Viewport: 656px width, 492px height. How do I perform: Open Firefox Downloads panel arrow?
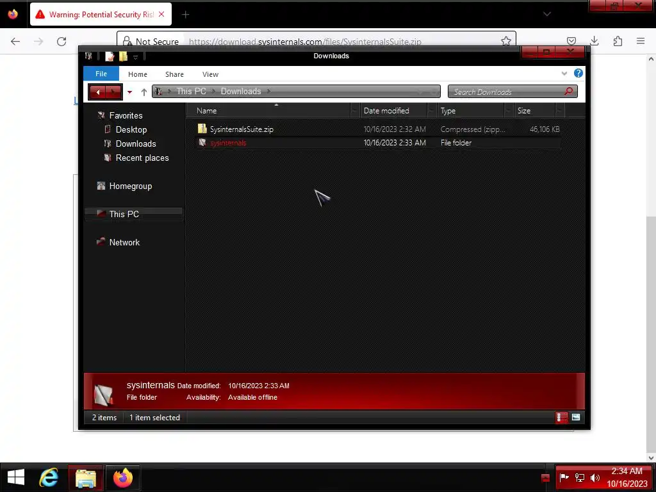(x=594, y=41)
